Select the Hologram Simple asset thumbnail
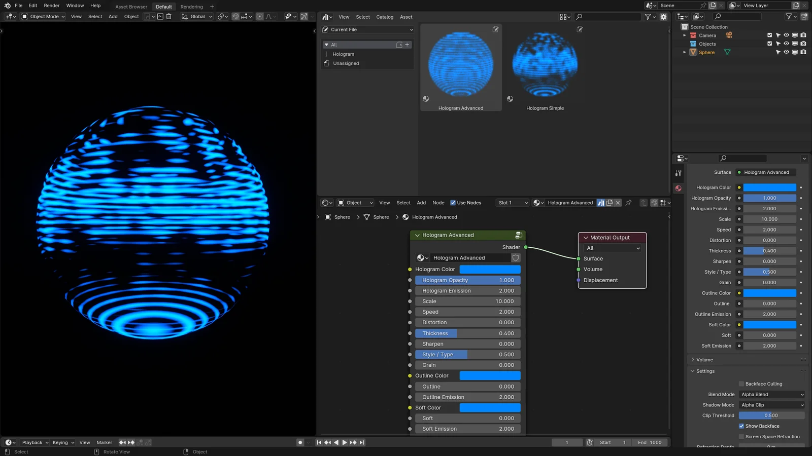The image size is (812, 456). pyautogui.click(x=545, y=63)
